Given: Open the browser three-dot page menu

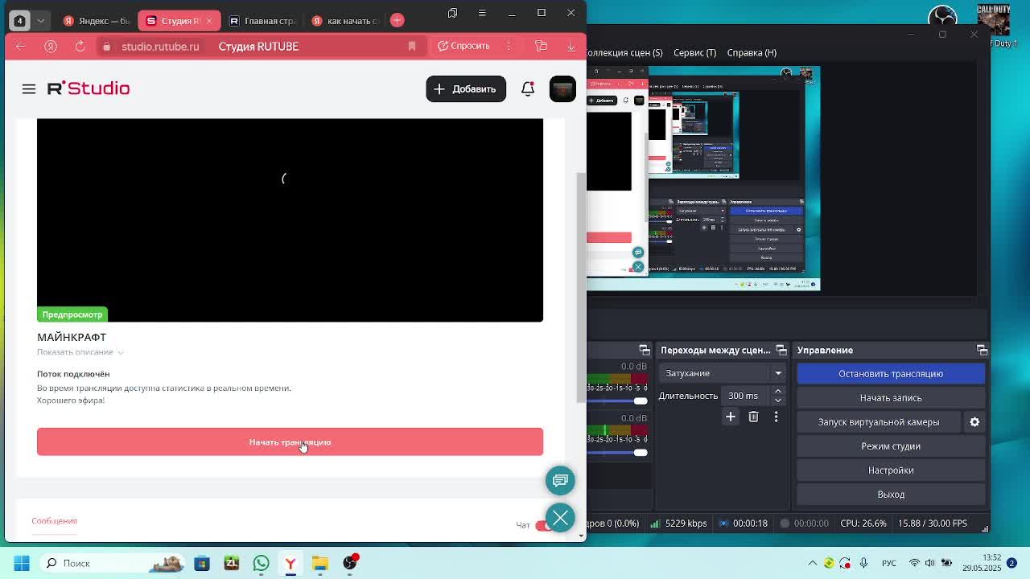Looking at the screenshot, I should point(509,46).
